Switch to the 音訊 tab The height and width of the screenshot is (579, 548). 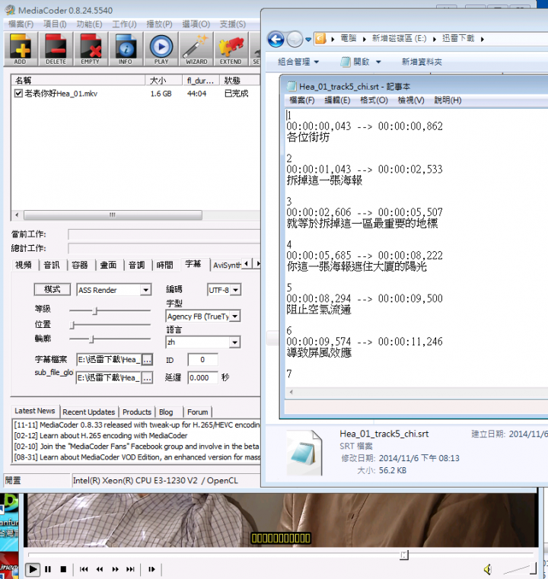click(52, 265)
